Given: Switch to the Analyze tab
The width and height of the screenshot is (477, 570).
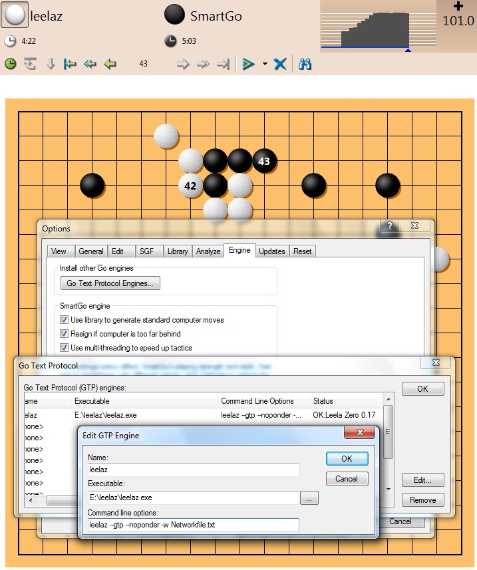Looking at the screenshot, I should tap(208, 251).
